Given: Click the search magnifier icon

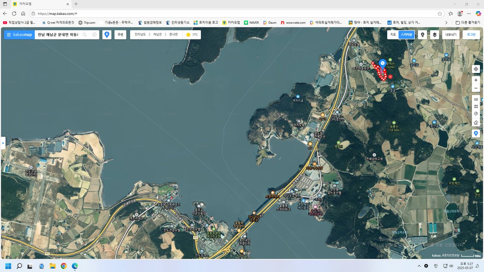Looking at the screenshot, I should tap(85, 35).
